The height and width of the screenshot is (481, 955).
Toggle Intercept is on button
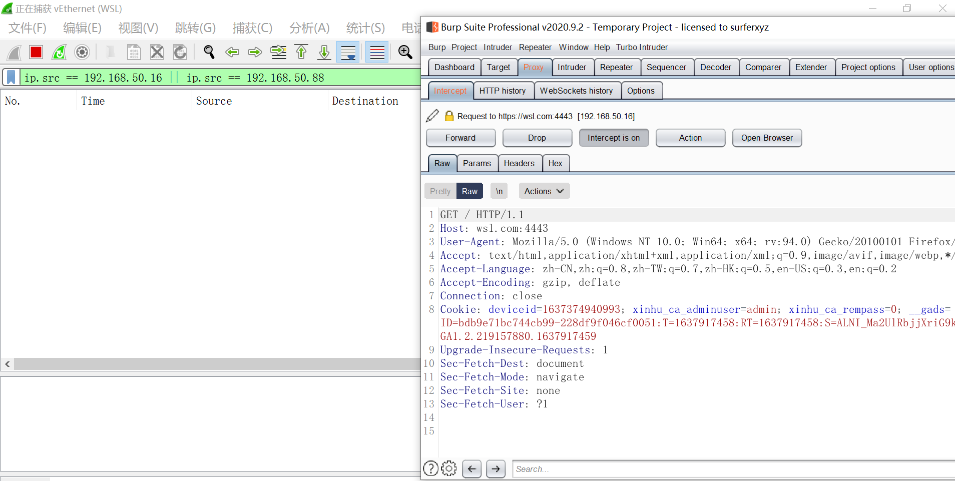pos(614,138)
